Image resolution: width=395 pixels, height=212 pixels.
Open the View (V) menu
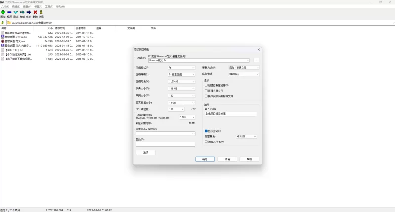pyautogui.click(x=27, y=7)
